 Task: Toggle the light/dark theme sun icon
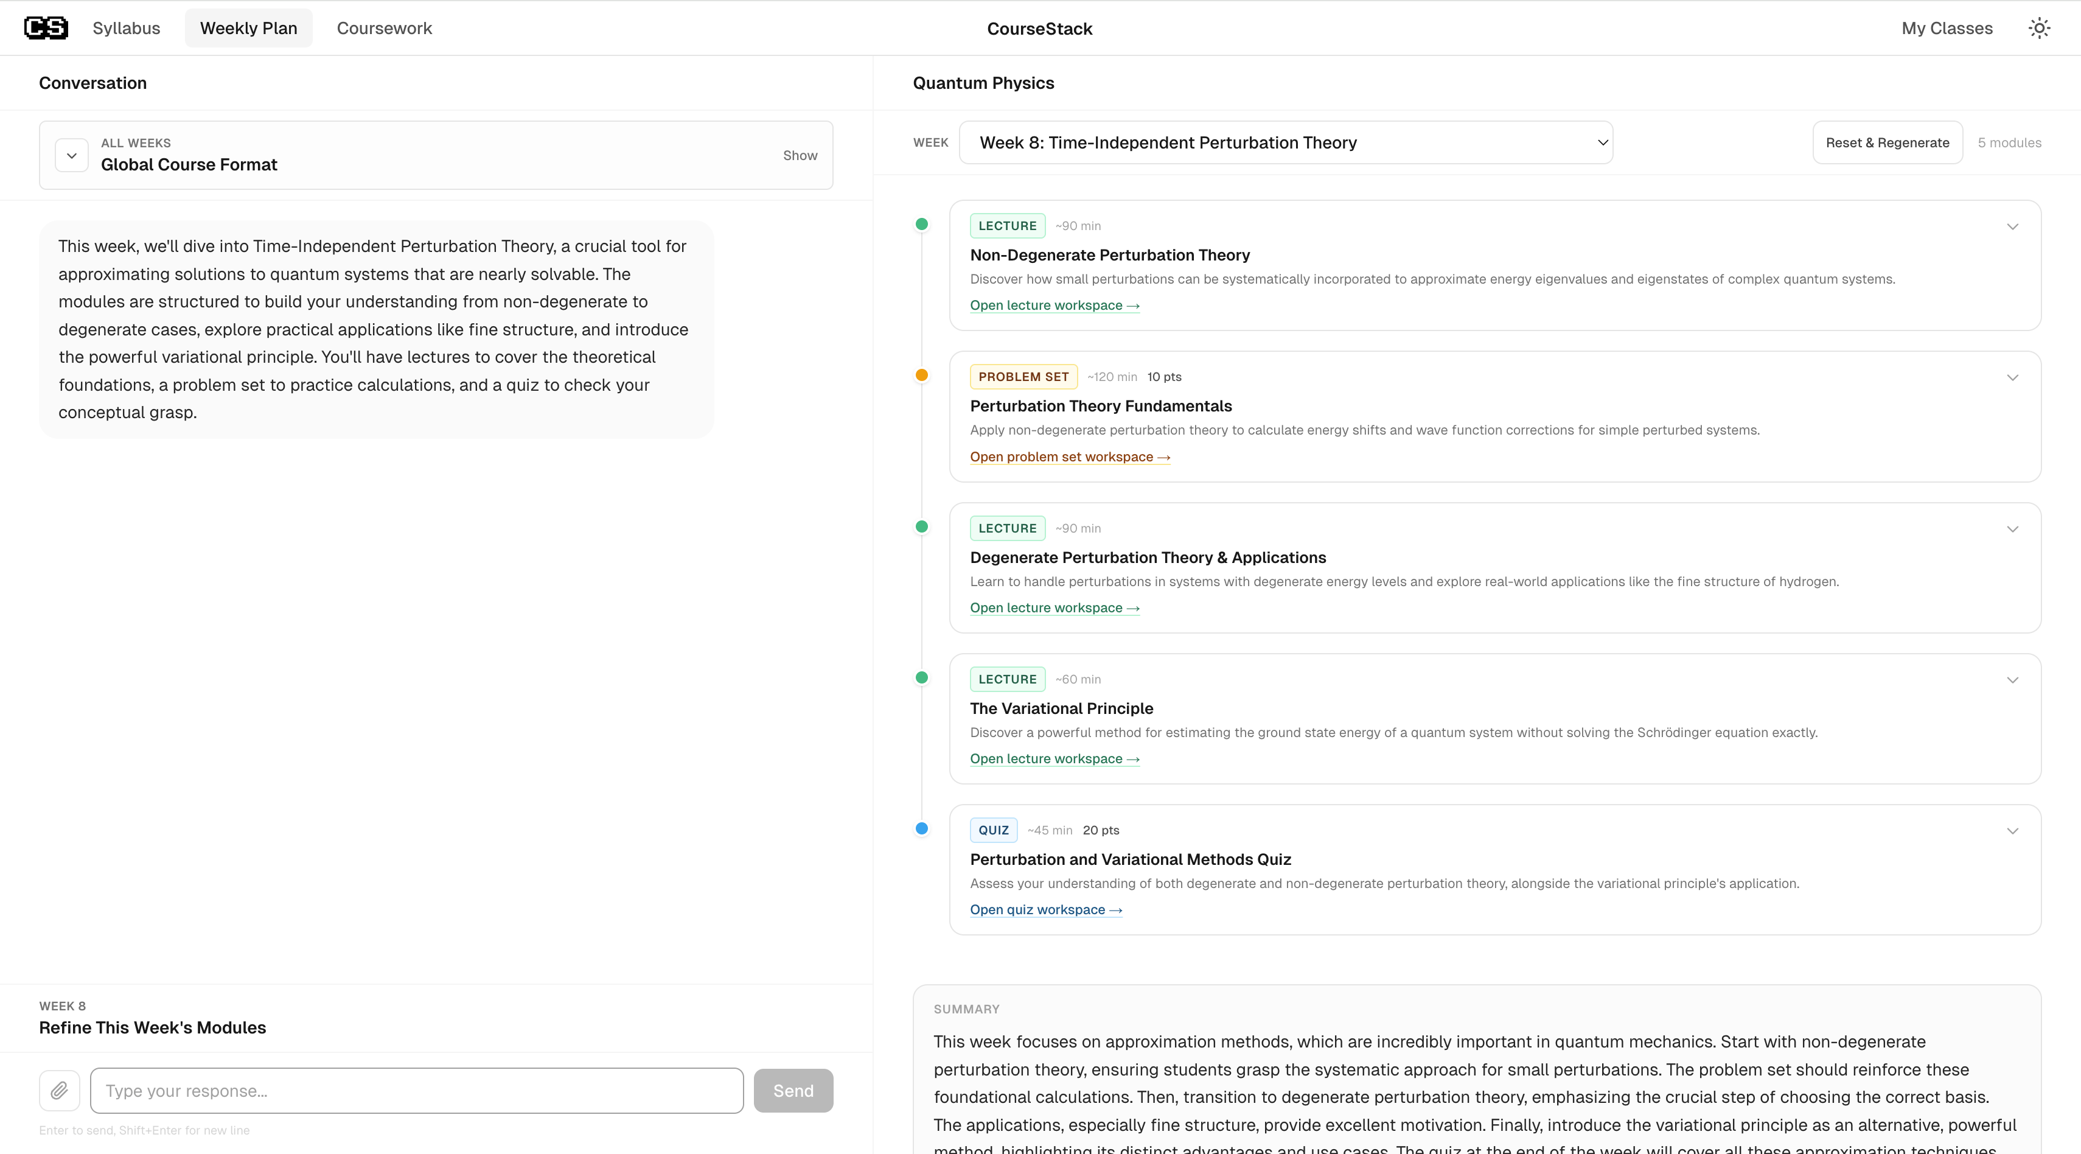[x=2039, y=28]
